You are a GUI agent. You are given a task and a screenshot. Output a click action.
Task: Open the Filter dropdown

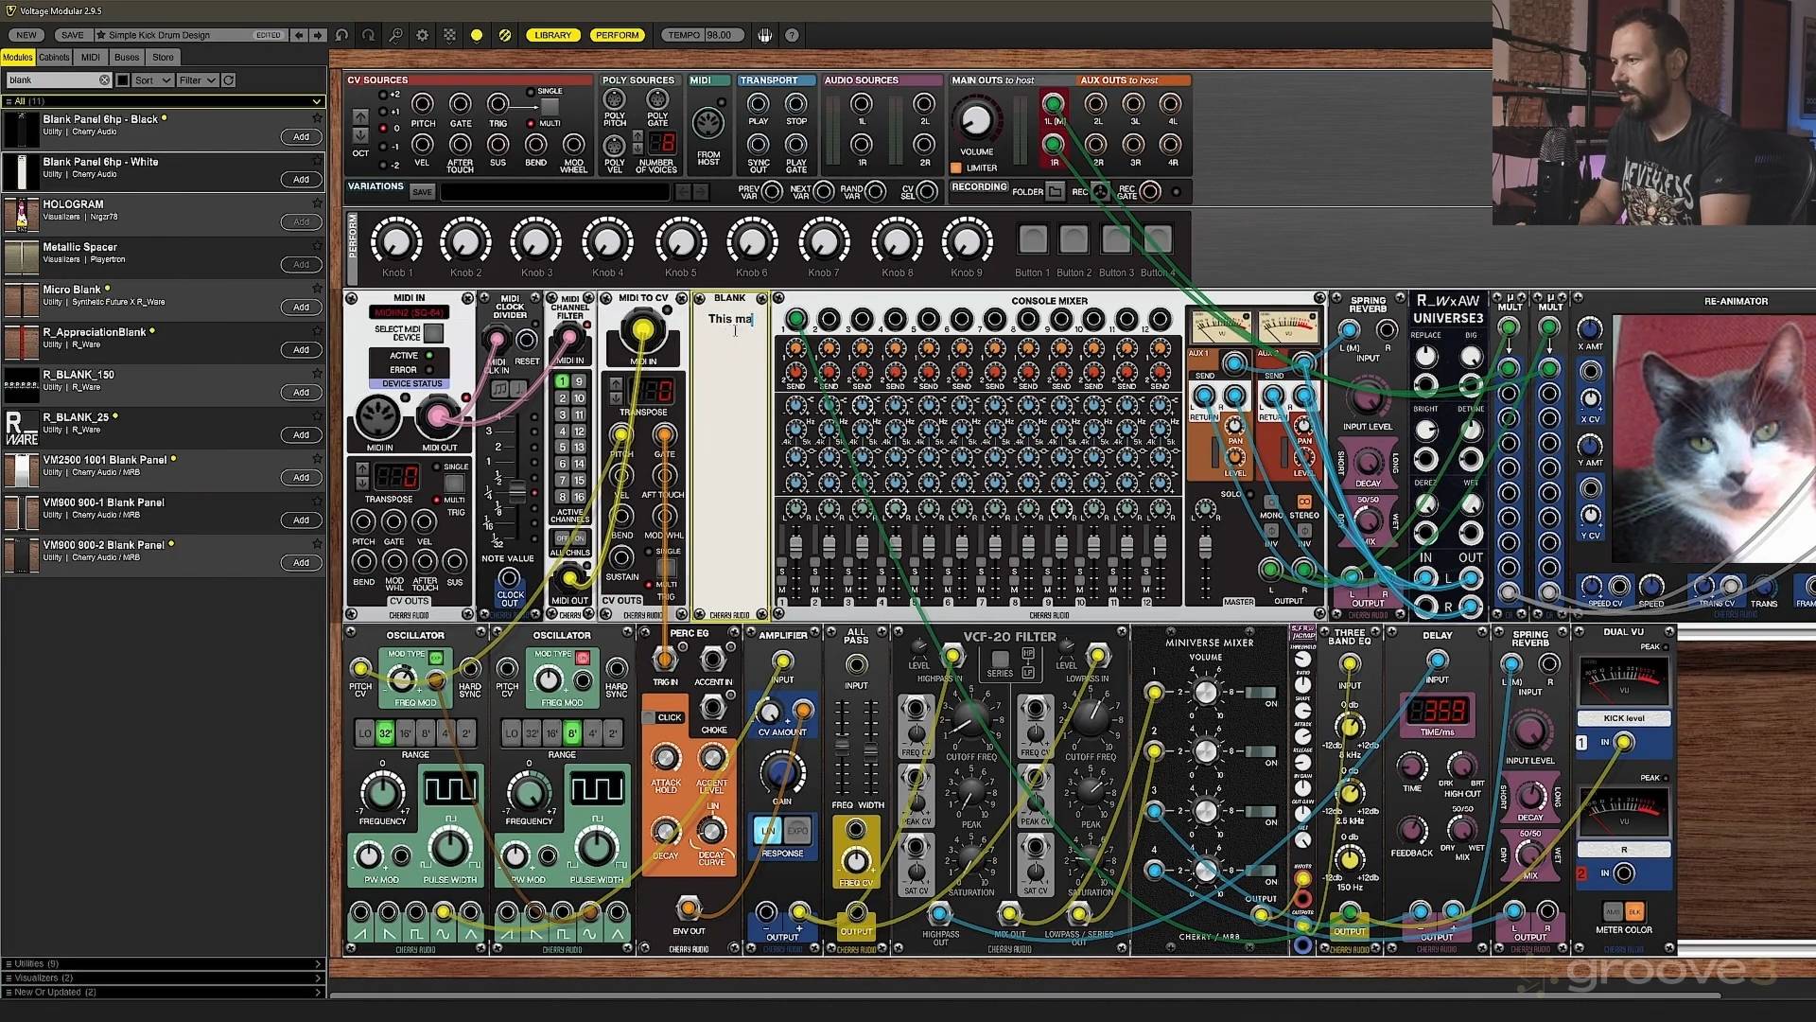(198, 80)
